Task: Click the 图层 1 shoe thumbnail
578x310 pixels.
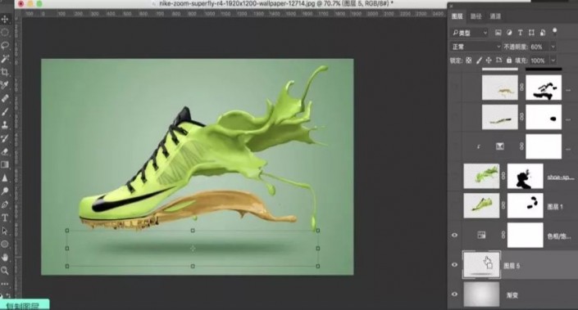Action: (481, 205)
